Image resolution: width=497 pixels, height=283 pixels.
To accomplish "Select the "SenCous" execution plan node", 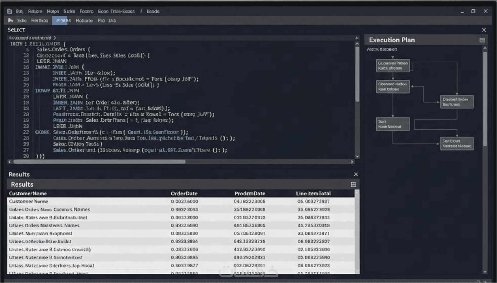I will [x=457, y=144].
